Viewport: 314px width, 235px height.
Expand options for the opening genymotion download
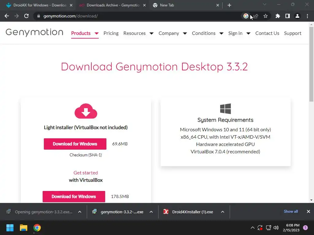coord(80,212)
